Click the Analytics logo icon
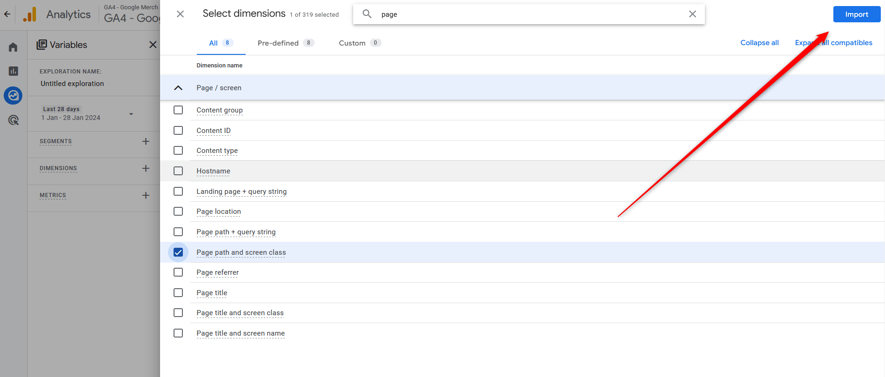Viewport: 885px width, 377px height. pos(30,14)
